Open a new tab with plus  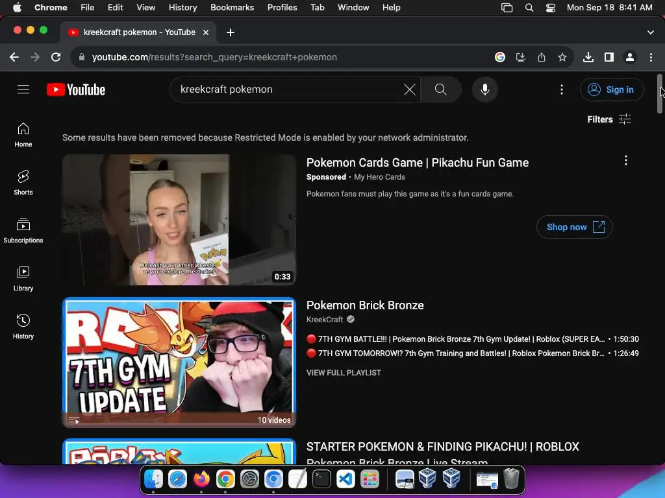coord(231,32)
